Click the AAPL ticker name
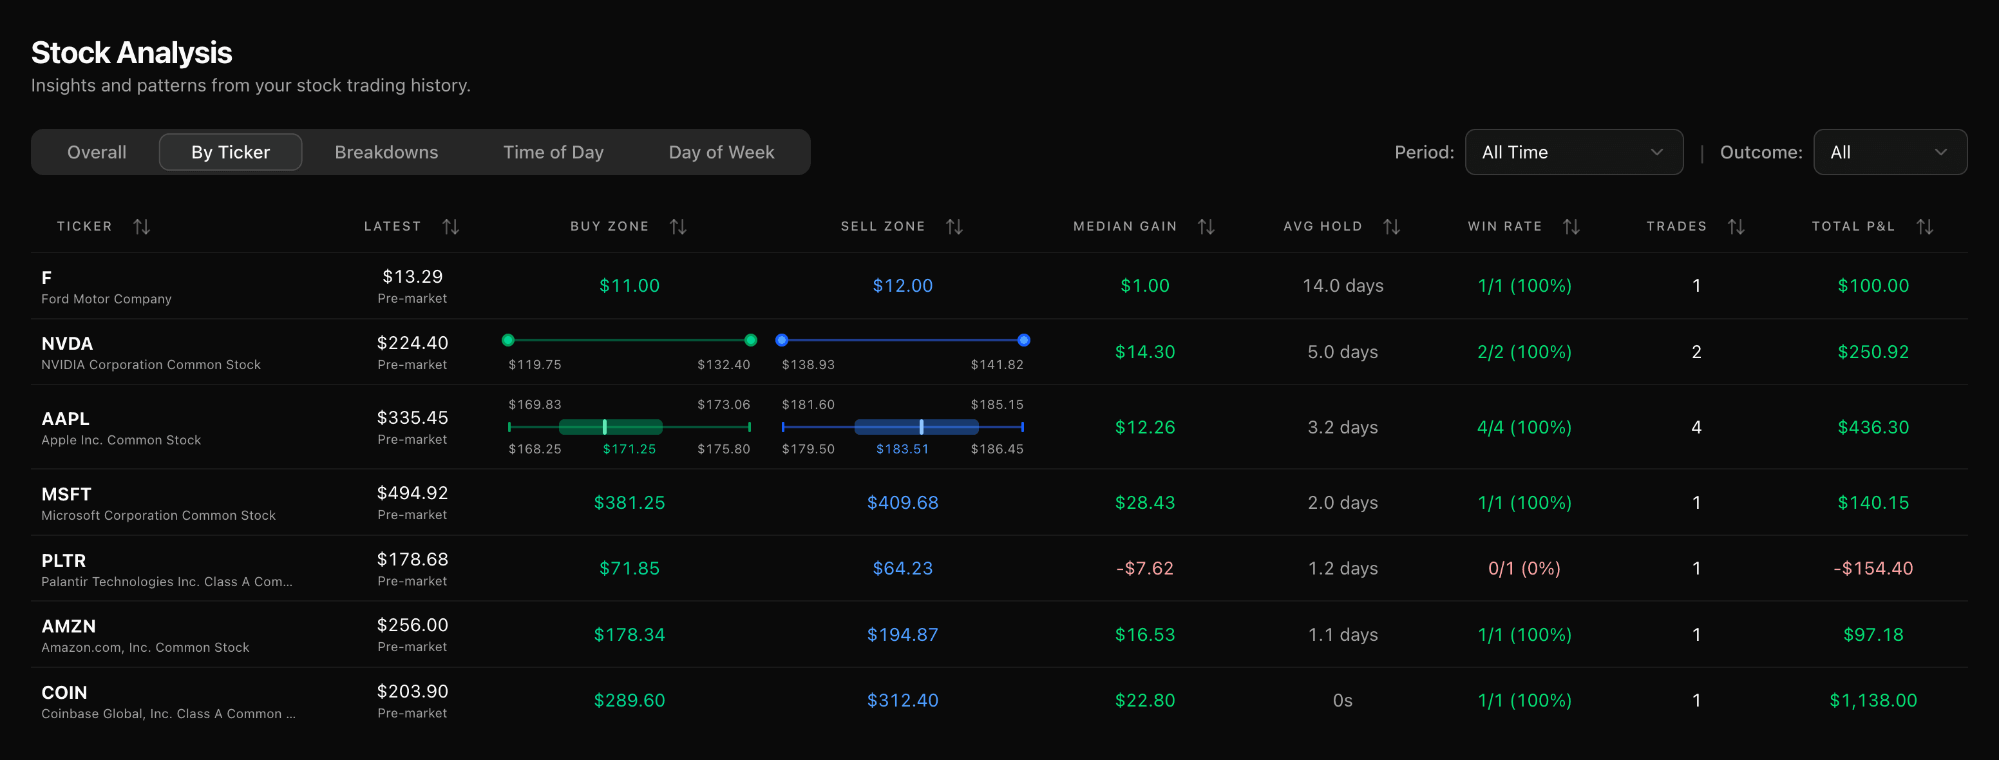 [x=65, y=419]
